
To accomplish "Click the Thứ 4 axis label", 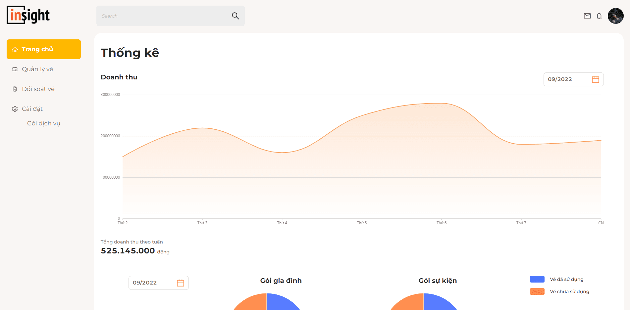I will click(282, 223).
